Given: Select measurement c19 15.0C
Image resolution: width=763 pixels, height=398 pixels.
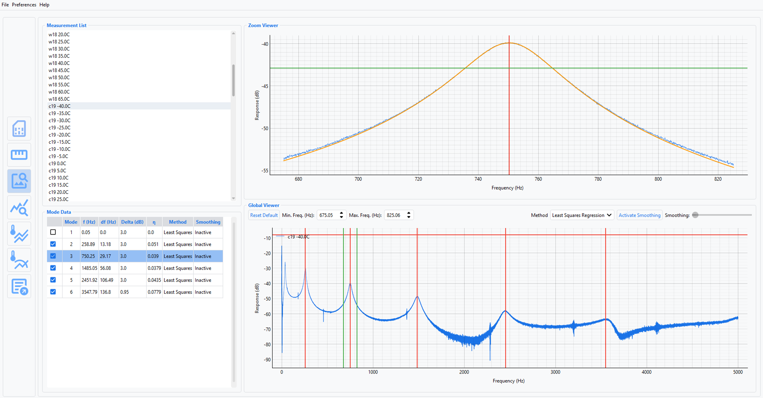Looking at the screenshot, I should (x=138, y=185).
